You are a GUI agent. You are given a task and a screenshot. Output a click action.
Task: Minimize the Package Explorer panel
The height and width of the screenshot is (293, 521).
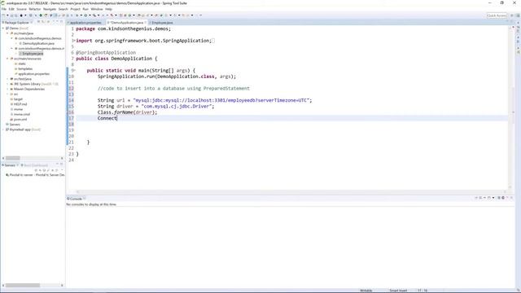(57, 22)
